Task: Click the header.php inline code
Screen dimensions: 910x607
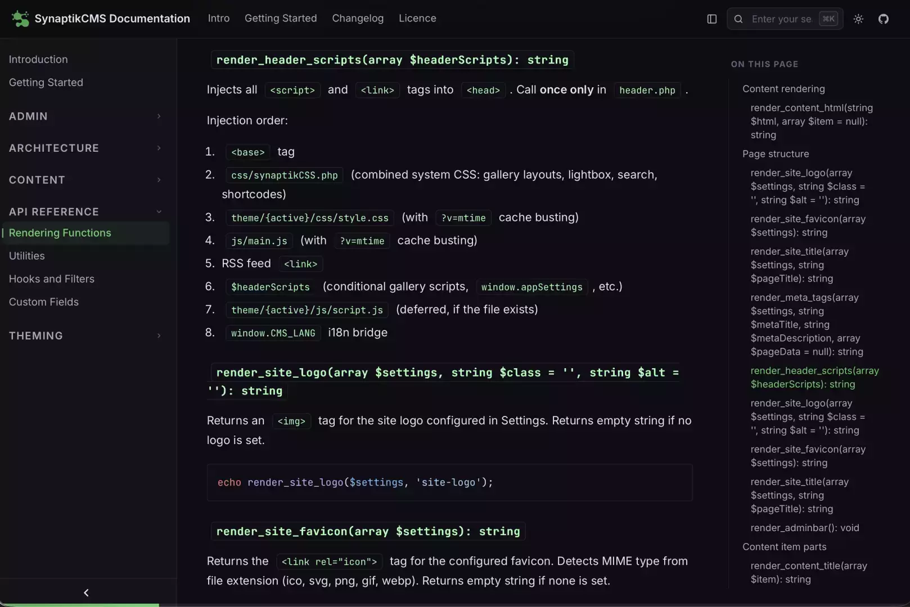Action: point(647,90)
